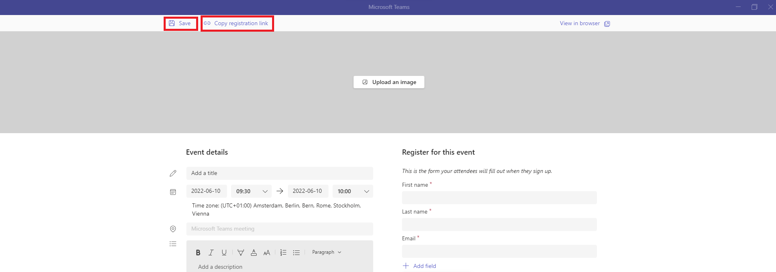Toggle italic formatting
Image resolution: width=776 pixels, height=272 pixels.
point(211,253)
